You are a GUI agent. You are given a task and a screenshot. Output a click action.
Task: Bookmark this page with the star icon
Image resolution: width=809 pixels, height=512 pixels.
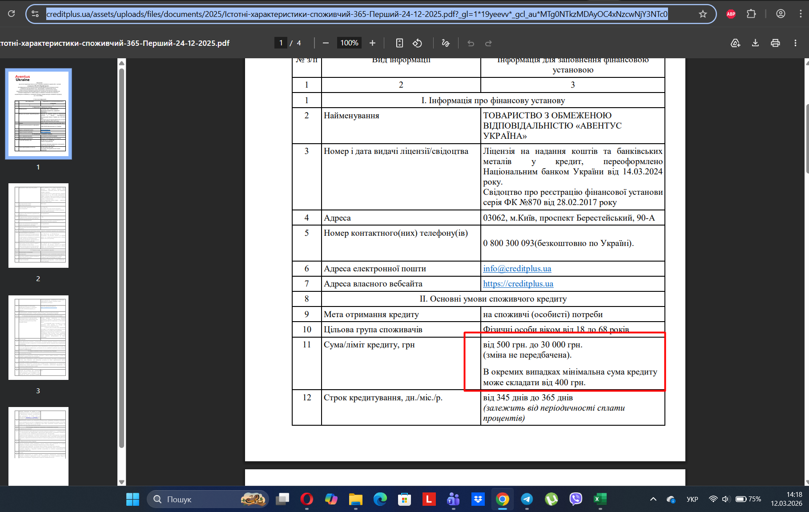click(x=703, y=14)
